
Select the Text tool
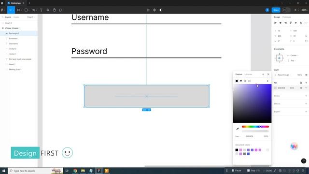(x=41, y=10)
